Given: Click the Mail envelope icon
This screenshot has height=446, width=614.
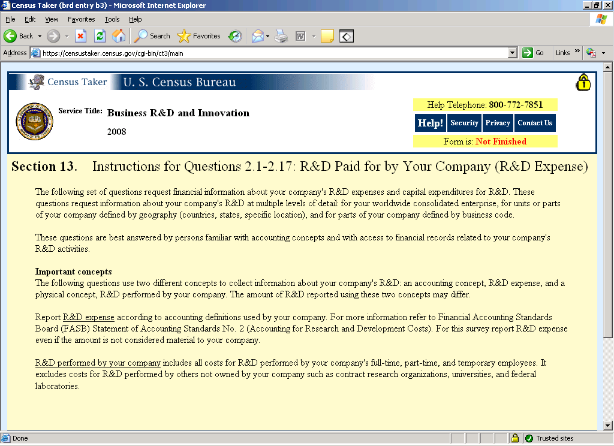Looking at the screenshot, I should (x=258, y=36).
